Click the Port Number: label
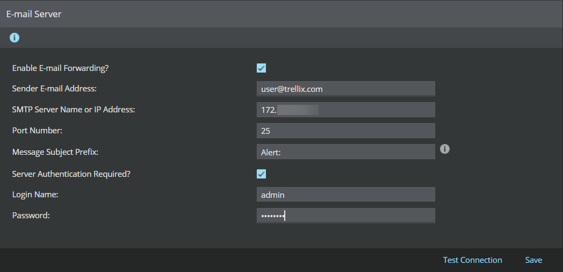563x272 pixels. point(38,131)
